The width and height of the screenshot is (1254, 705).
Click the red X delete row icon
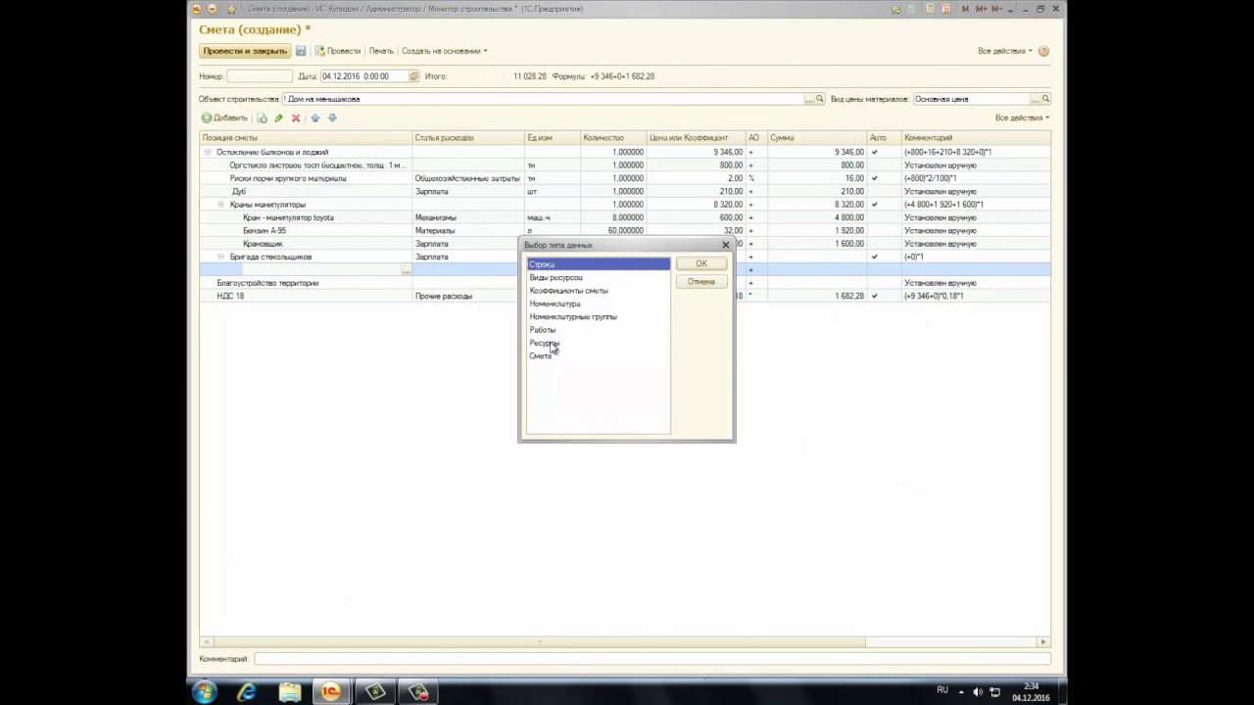click(296, 117)
